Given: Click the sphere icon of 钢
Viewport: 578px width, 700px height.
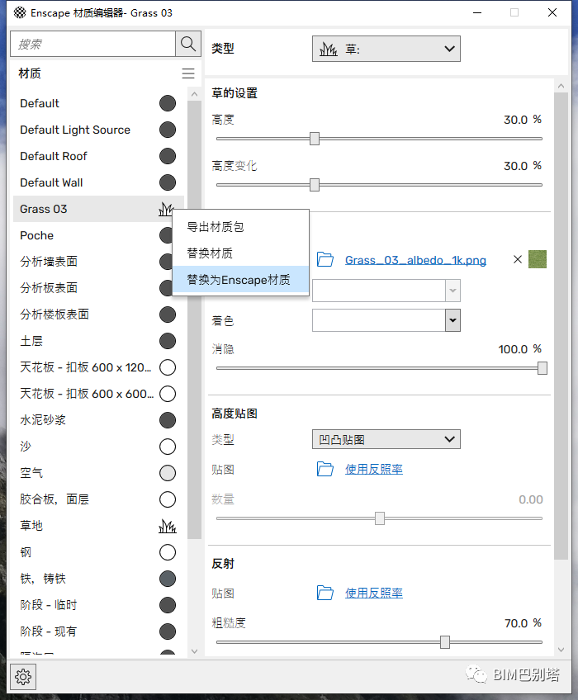Looking at the screenshot, I should point(168,552).
